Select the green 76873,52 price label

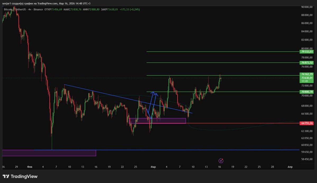[x=307, y=62]
